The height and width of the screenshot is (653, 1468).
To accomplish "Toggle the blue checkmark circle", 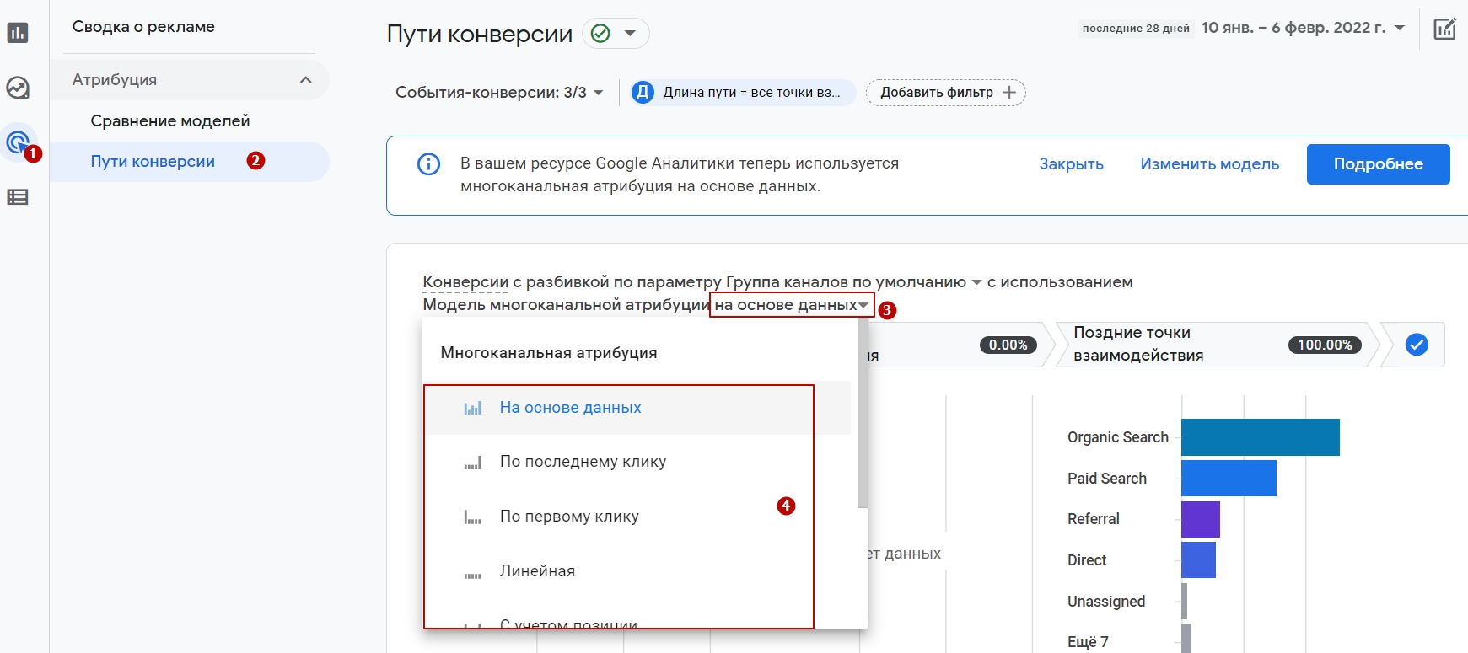I will (x=1417, y=345).
